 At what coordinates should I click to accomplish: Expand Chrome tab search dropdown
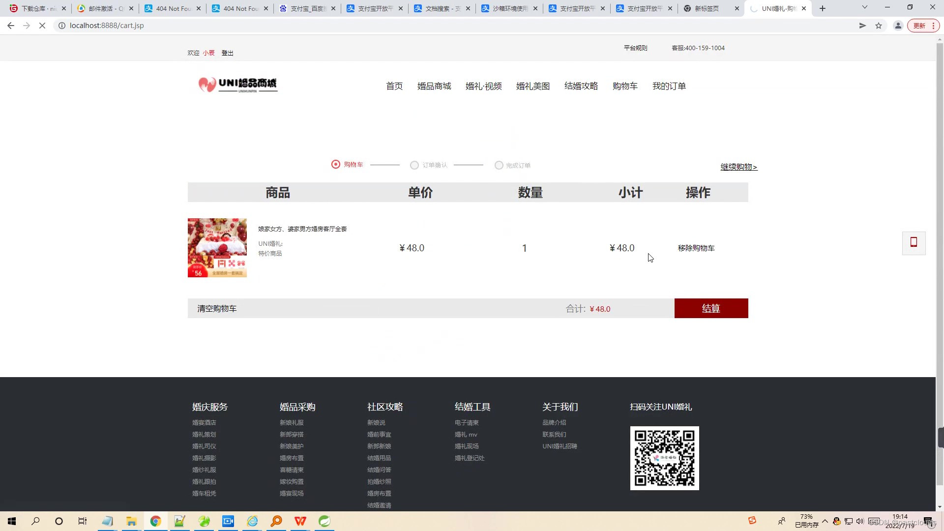point(865,7)
